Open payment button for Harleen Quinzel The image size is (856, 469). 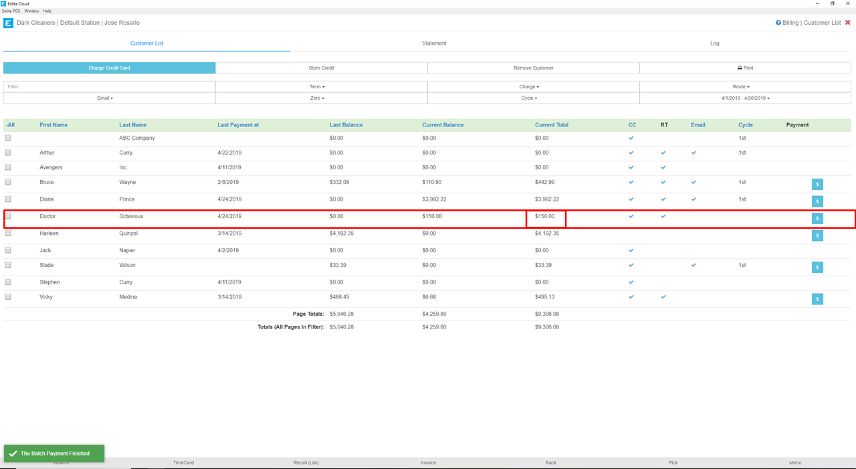pos(817,236)
